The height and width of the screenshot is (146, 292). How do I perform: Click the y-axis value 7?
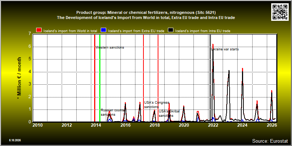[x=30, y=34]
